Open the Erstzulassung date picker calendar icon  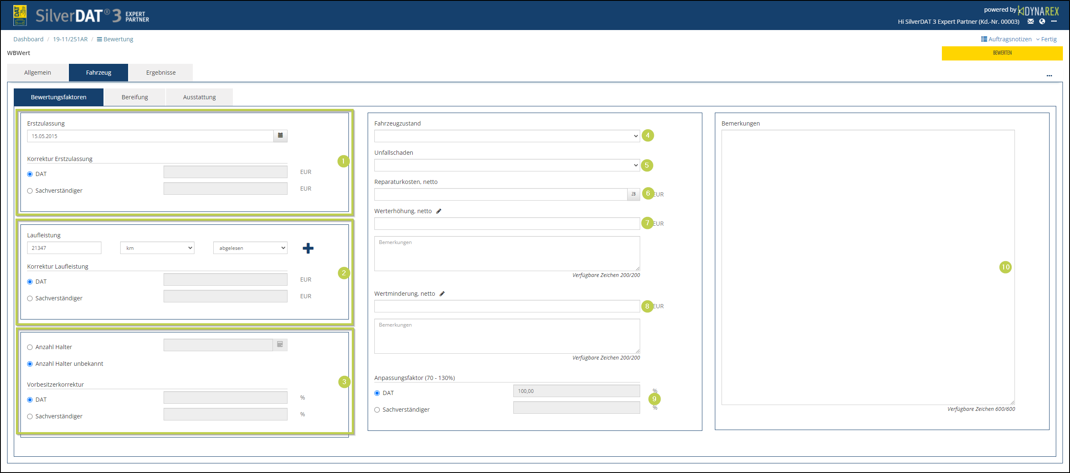point(280,136)
